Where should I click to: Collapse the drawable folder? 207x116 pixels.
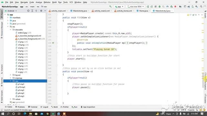(11, 30)
